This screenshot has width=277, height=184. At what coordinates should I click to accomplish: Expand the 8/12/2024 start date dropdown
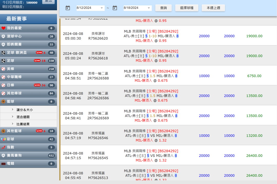click(x=102, y=8)
